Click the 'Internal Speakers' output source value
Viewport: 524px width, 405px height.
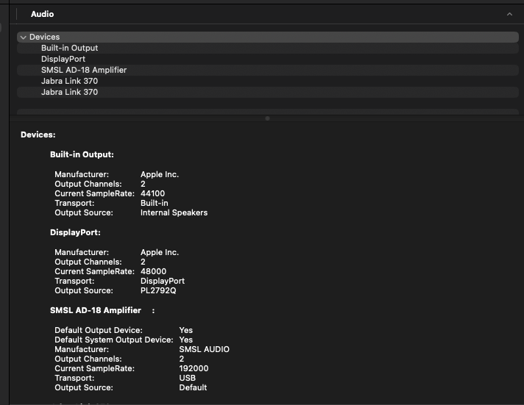[x=174, y=212]
